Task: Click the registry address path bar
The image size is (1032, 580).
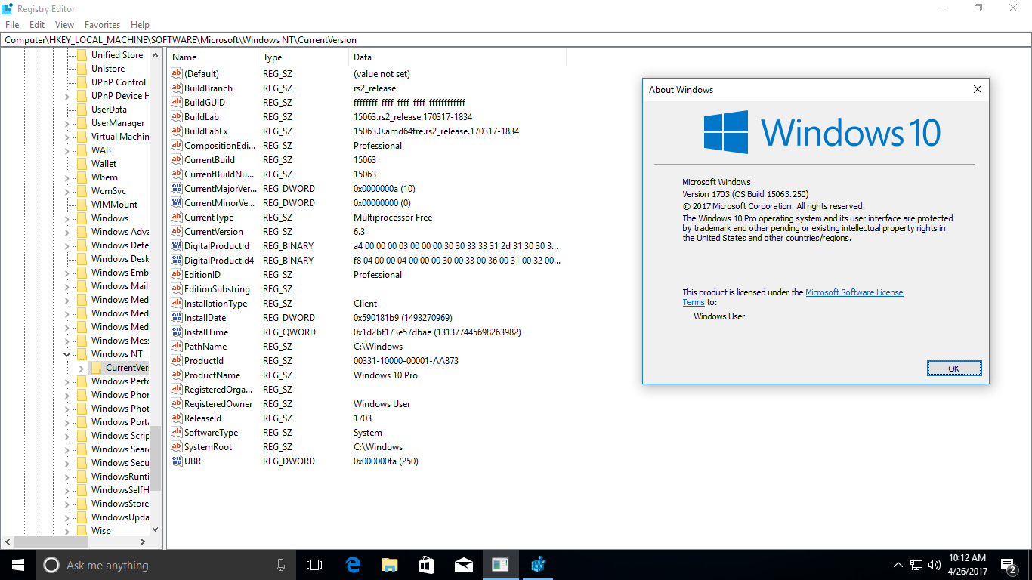Action: click(516, 40)
